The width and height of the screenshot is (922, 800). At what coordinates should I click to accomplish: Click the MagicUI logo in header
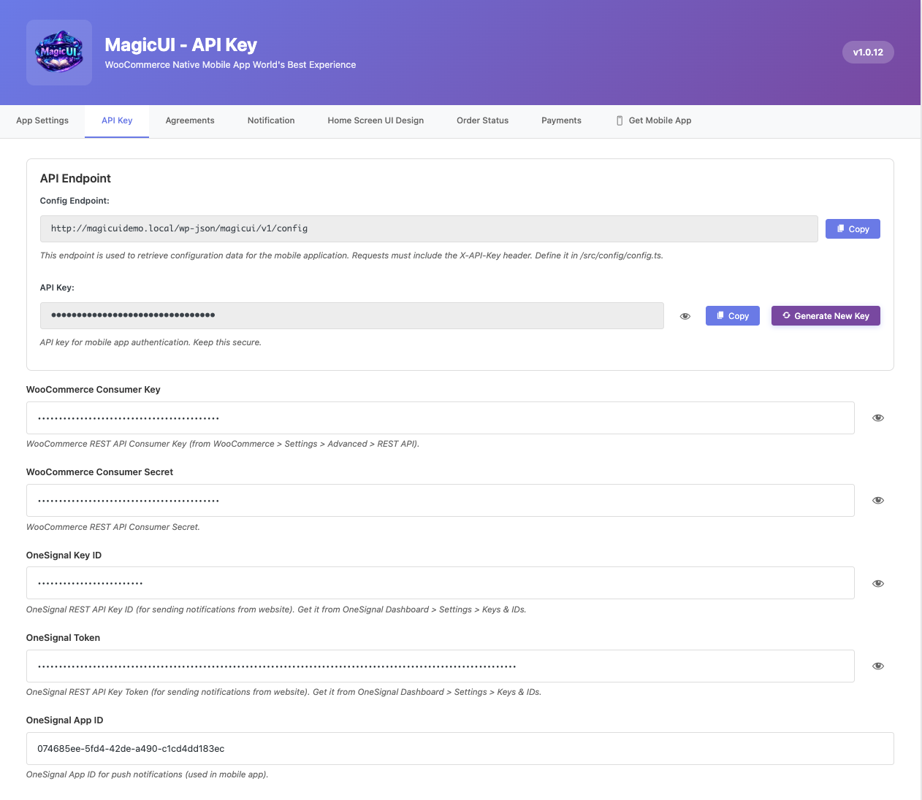[59, 53]
